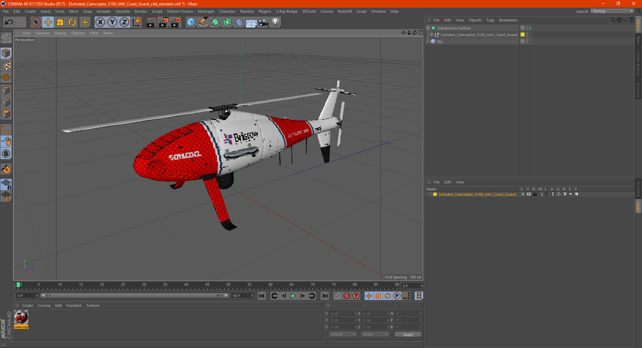The width and height of the screenshot is (642, 348).
Task: Open the Simulate menu
Action: [x=123, y=11]
